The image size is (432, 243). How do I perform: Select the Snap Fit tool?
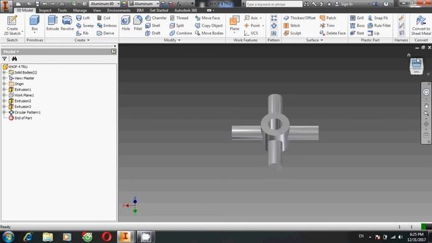tap(378, 18)
